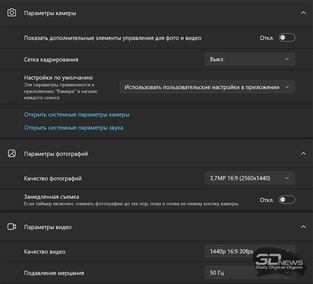This screenshot has height=284, width=313.
Task: Collapse Параметры камеры using its chevron arrow
Action: [303, 13]
